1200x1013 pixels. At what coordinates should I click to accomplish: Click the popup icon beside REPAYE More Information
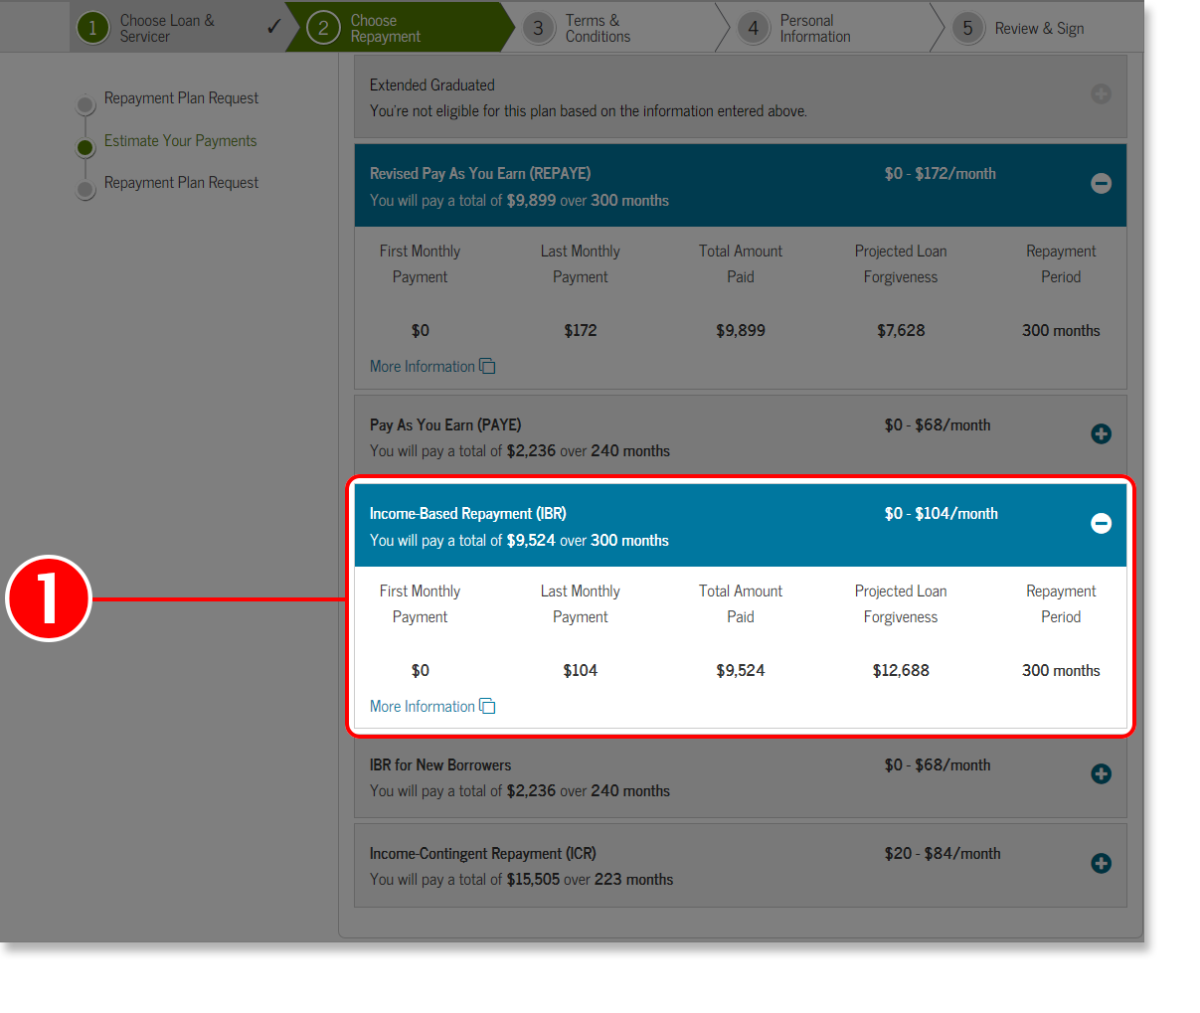(x=487, y=366)
